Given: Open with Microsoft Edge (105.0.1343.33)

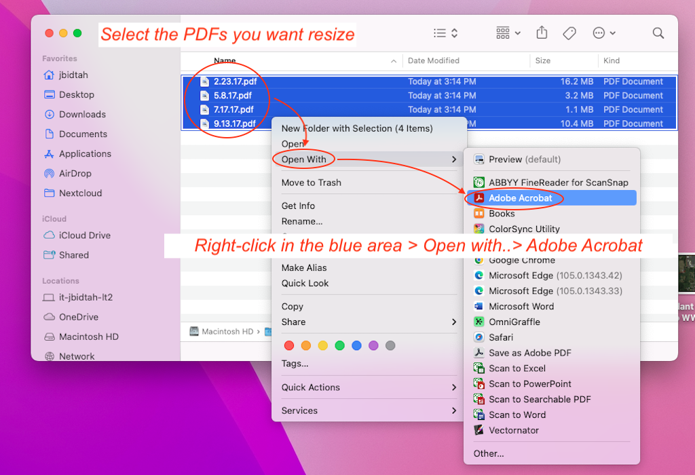Looking at the screenshot, I should [x=551, y=291].
